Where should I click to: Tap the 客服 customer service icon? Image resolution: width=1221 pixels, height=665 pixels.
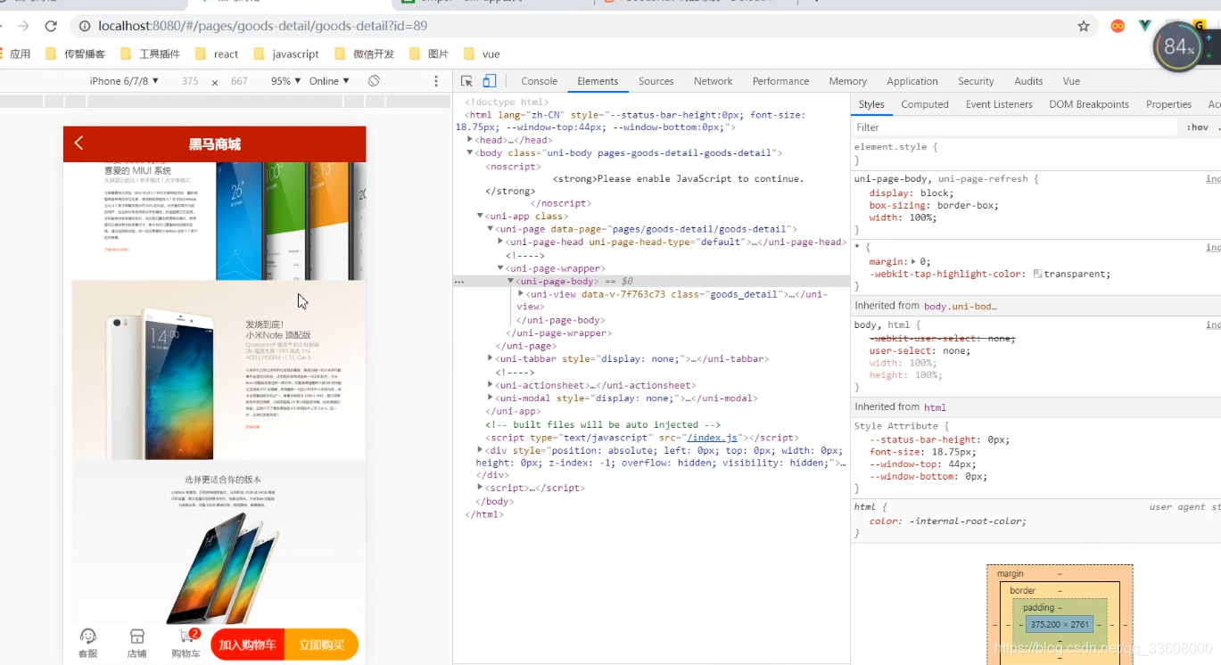(x=87, y=643)
